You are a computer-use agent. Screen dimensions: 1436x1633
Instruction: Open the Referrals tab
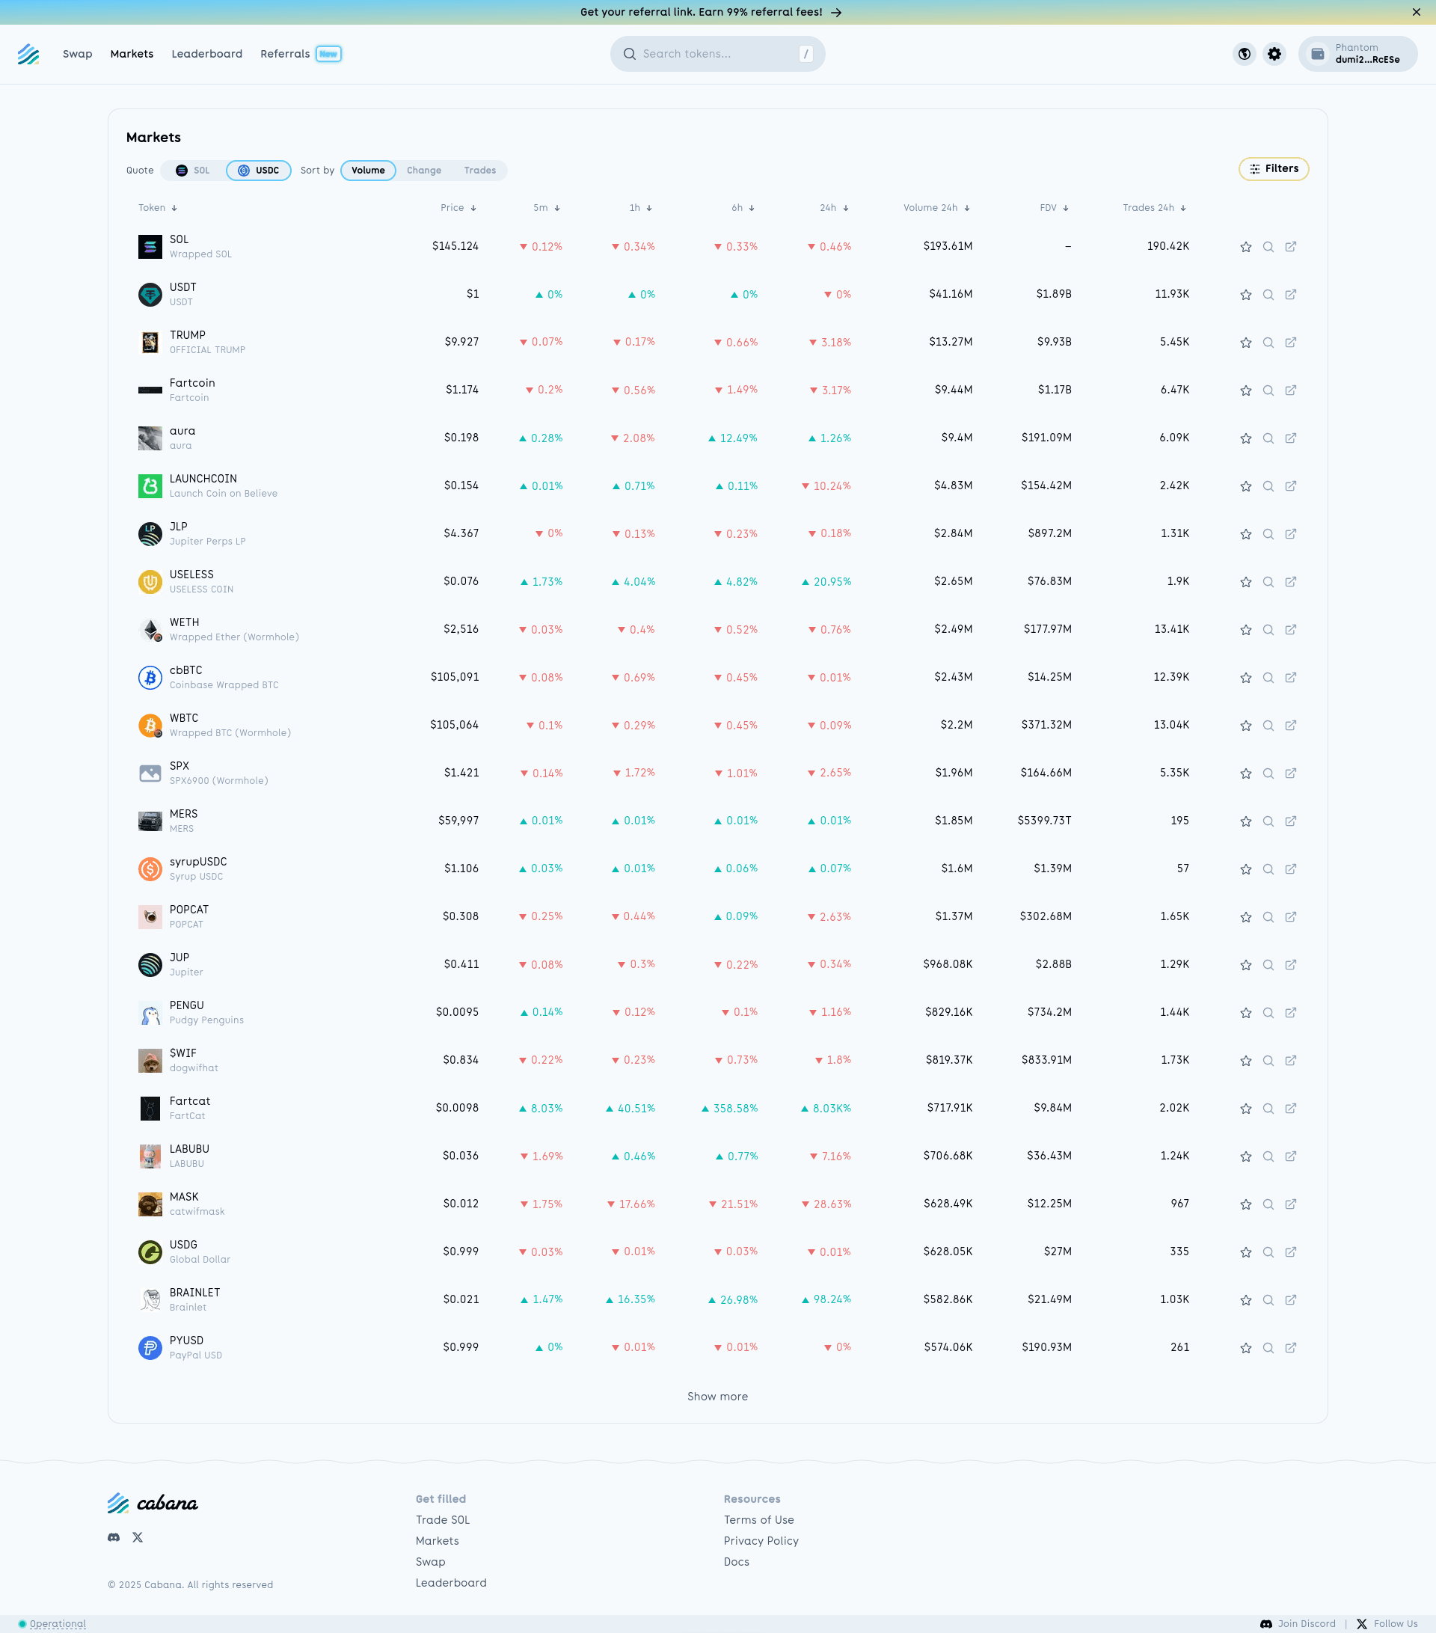[x=285, y=54]
